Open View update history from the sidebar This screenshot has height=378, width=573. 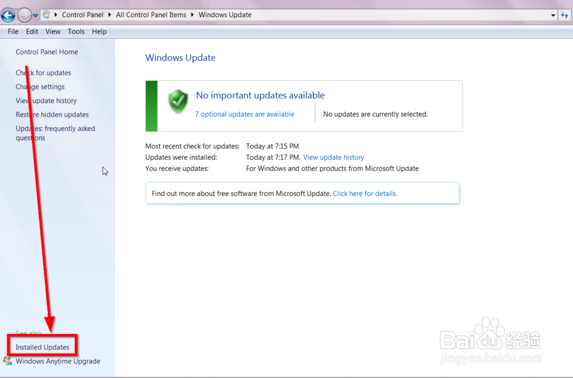click(x=46, y=100)
